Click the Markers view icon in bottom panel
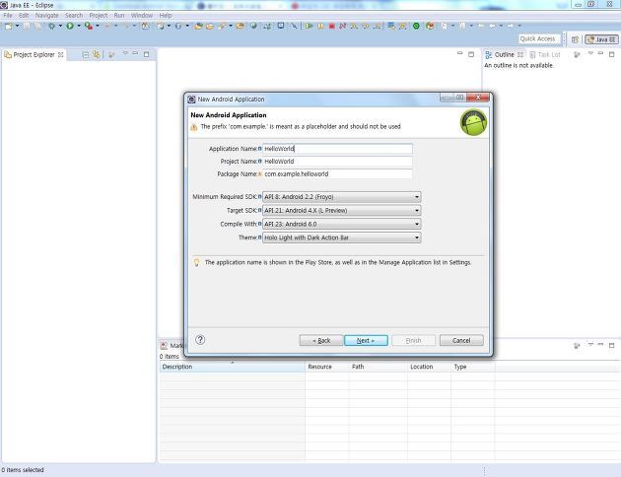This screenshot has height=477, width=621. coord(164,346)
